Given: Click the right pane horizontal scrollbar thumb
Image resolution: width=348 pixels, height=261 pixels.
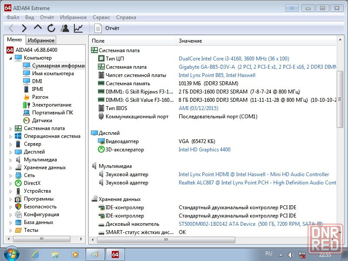Looking at the screenshot, I should pos(166,240).
